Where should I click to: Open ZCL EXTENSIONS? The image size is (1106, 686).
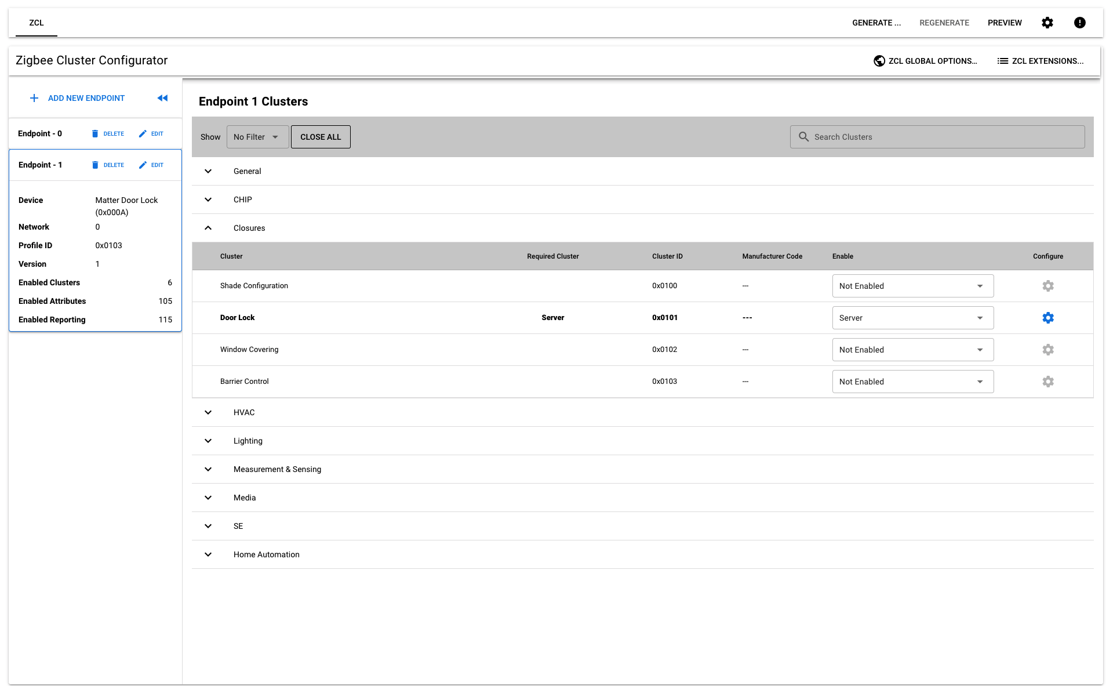[1040, 61]
